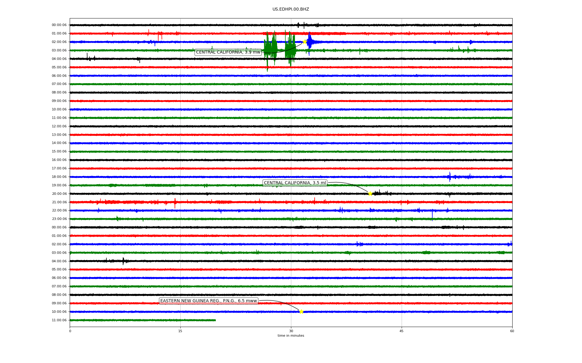Click the yellow star on the 20:00:06 trace
582x363 pixels.
click(x=370, y=194)
